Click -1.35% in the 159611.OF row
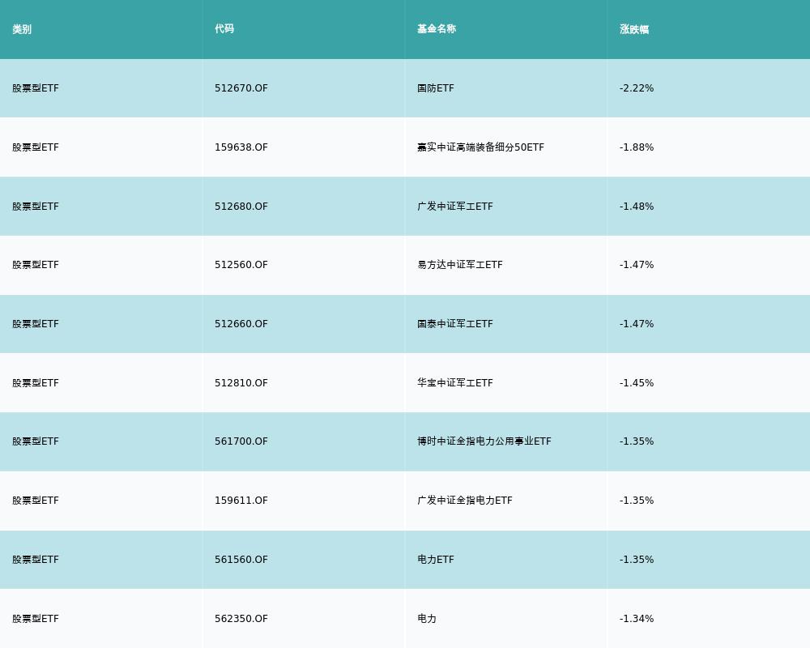810x648 pixels. [637, 501]
